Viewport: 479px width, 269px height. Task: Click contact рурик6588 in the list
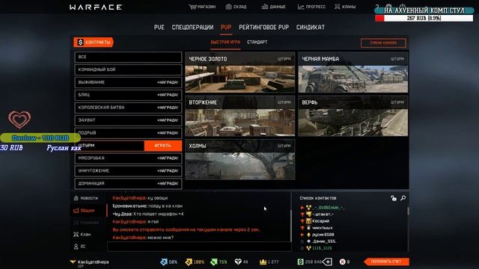point(323,235)
